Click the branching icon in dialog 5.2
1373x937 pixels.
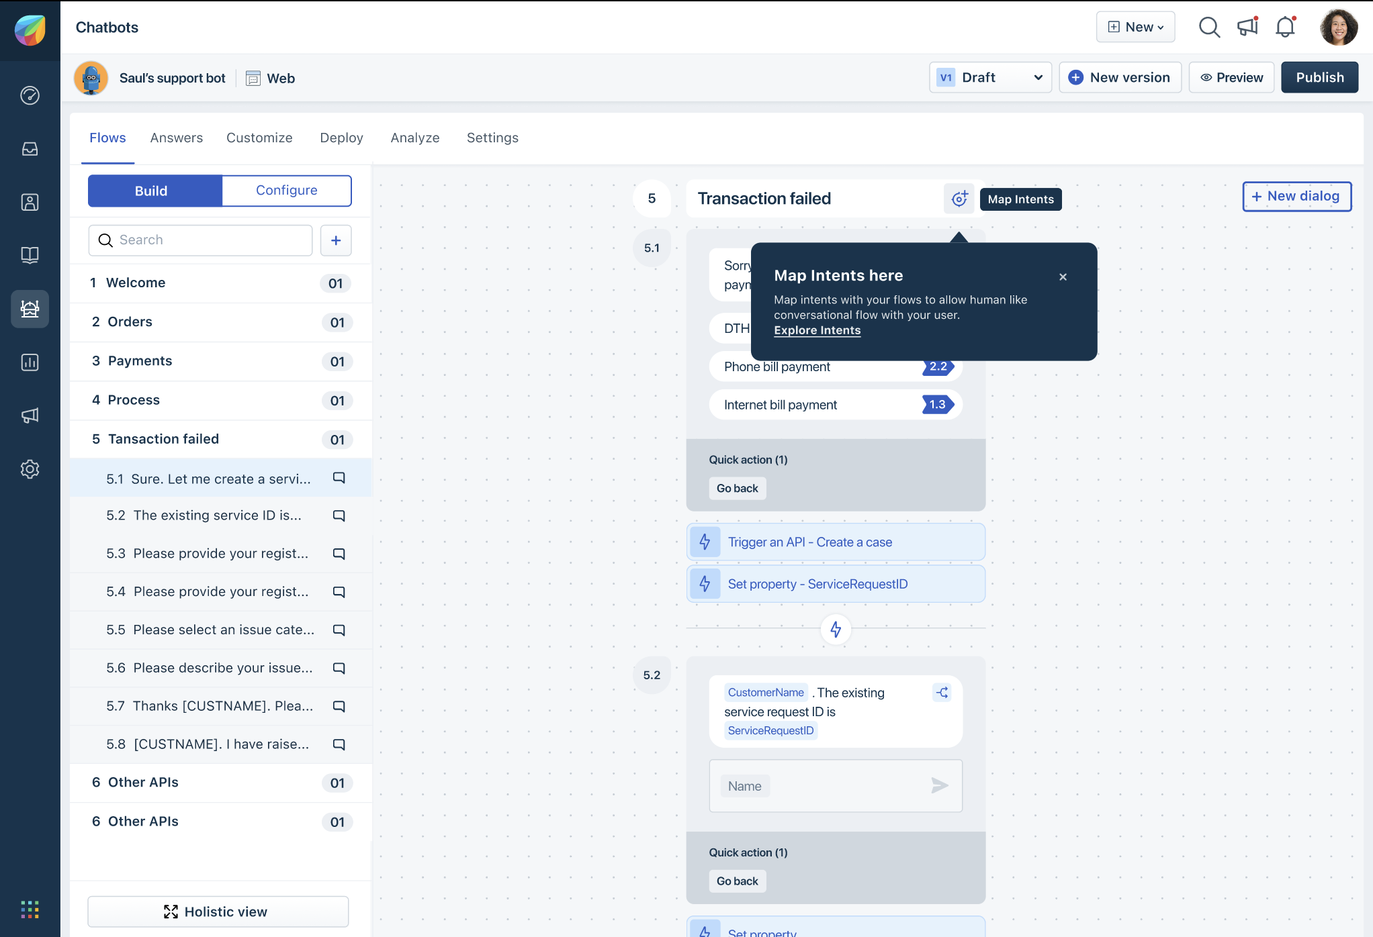click(x=942, y=693)
